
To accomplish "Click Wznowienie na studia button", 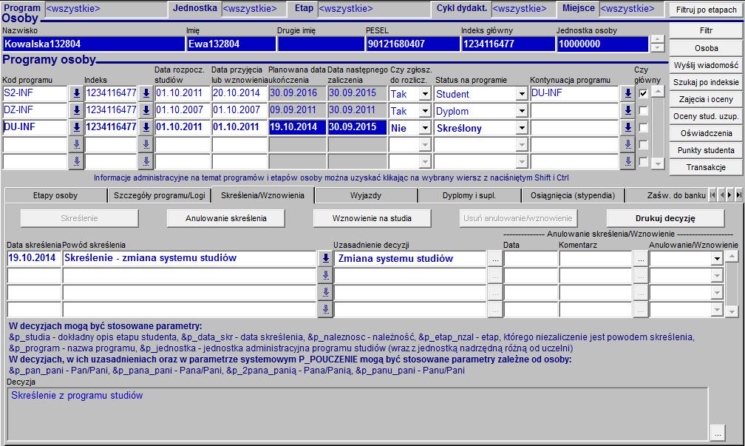I will tap(372, 218).
